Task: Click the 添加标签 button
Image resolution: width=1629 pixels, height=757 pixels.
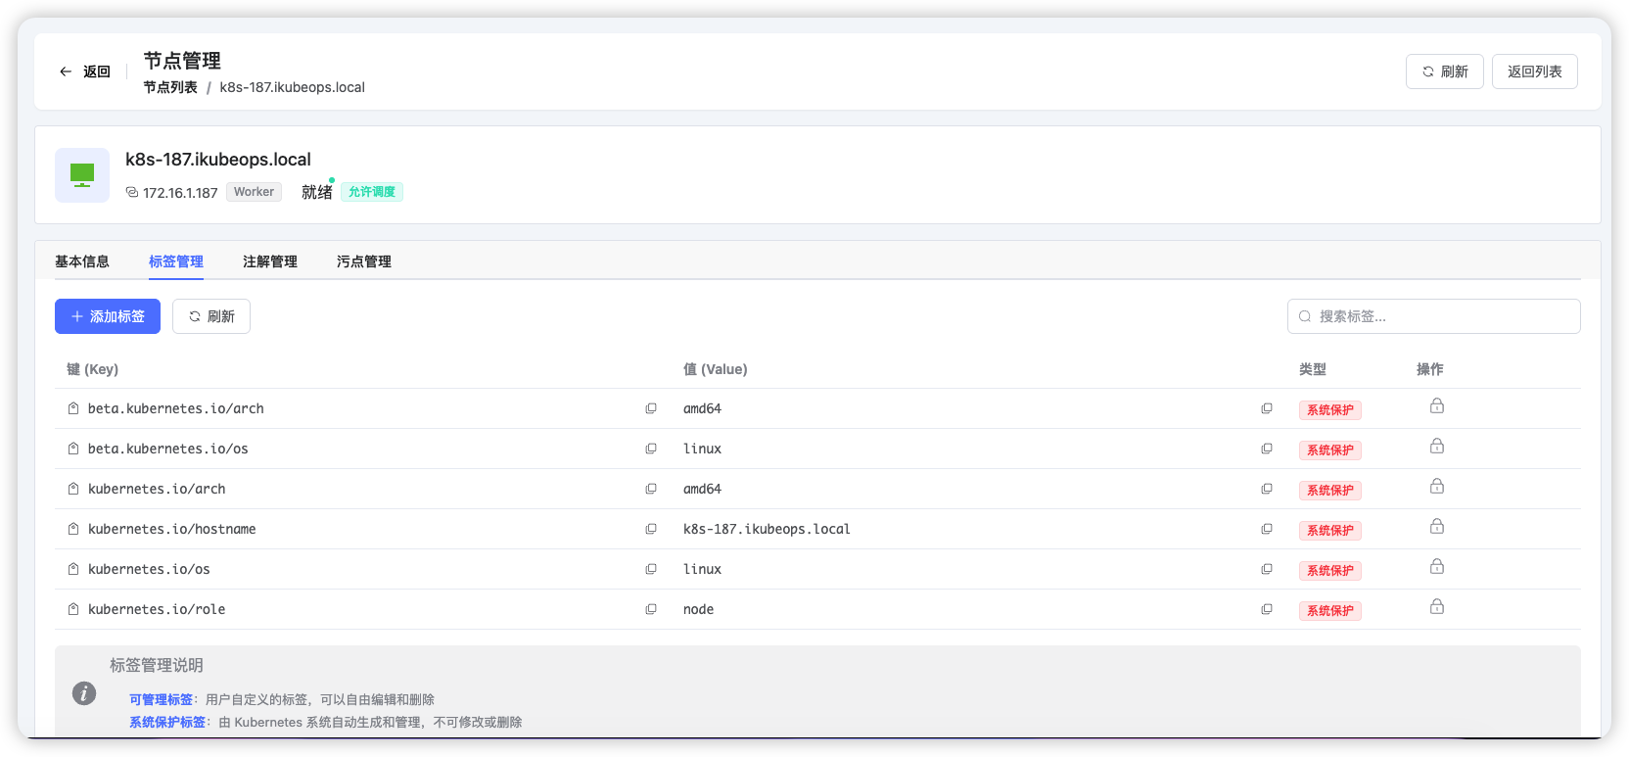Action: (x=108, y=316)
